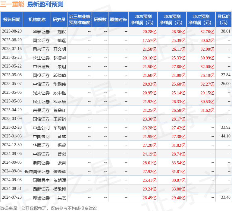Click researcher name 殷中枢
This screenshot has height=211, width=232.
pyautogui.click(x=60, y=93)
